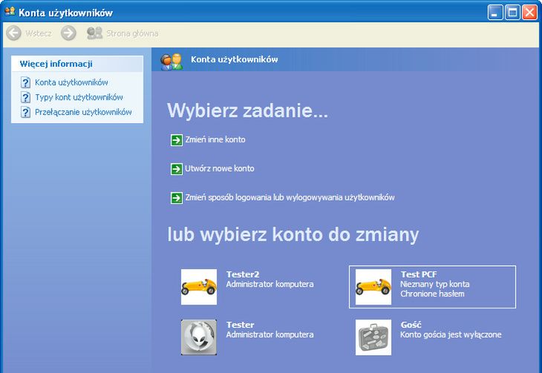Click green arrow next to Utwórz nowe konto
This screenshot has width=542, height=373.
click(x=176, y=169)
